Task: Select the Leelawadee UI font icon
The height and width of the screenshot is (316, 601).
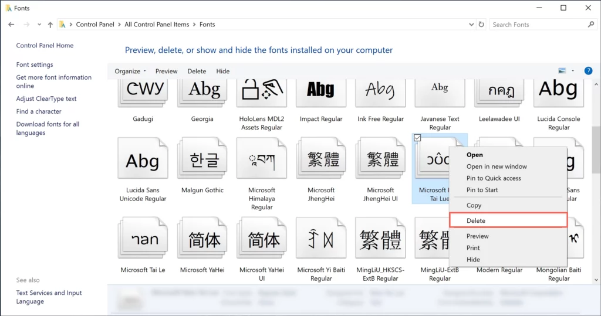Action: (x=499, y=92)
